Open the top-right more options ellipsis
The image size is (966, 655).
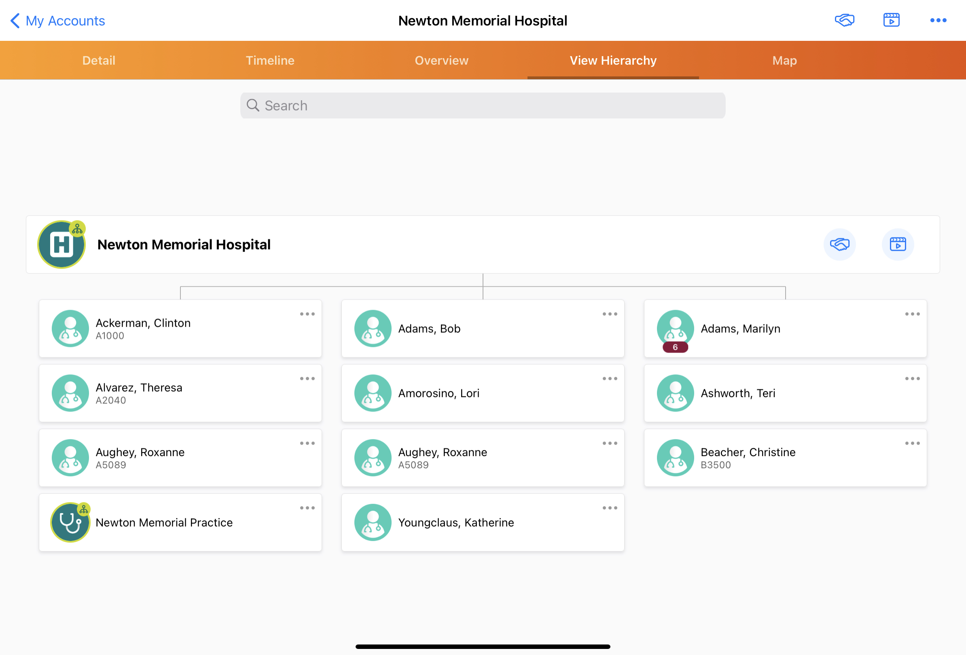[938, 20]
